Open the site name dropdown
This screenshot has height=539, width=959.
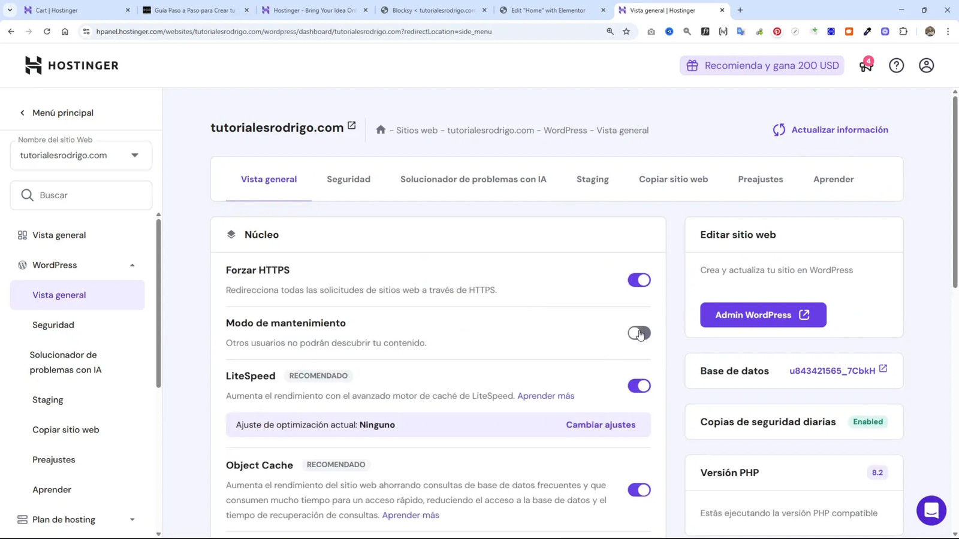coord(135,155)
